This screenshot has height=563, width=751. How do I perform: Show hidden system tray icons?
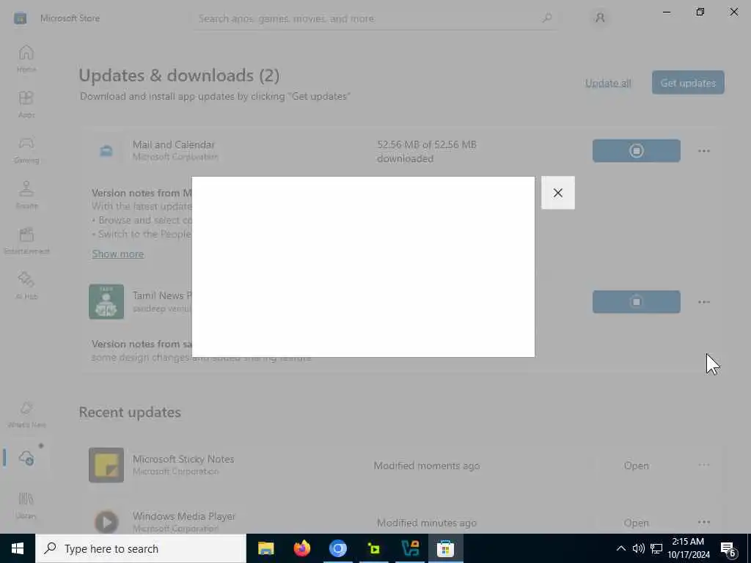pos(620,548)
